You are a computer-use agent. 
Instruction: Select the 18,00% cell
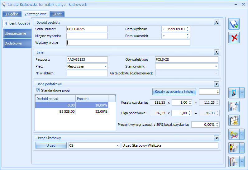point(92,105)
